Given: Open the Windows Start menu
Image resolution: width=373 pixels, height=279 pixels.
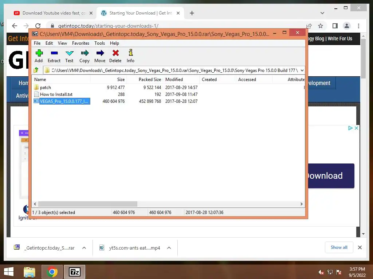Looking at the screenshot, I should [9, 272].
